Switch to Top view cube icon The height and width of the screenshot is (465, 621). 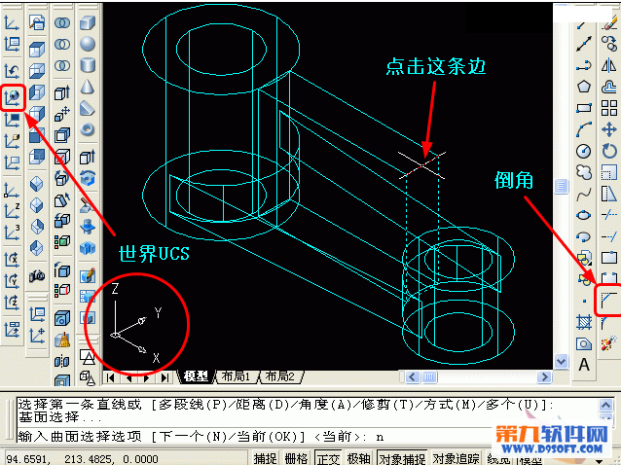tap(37, 50)
